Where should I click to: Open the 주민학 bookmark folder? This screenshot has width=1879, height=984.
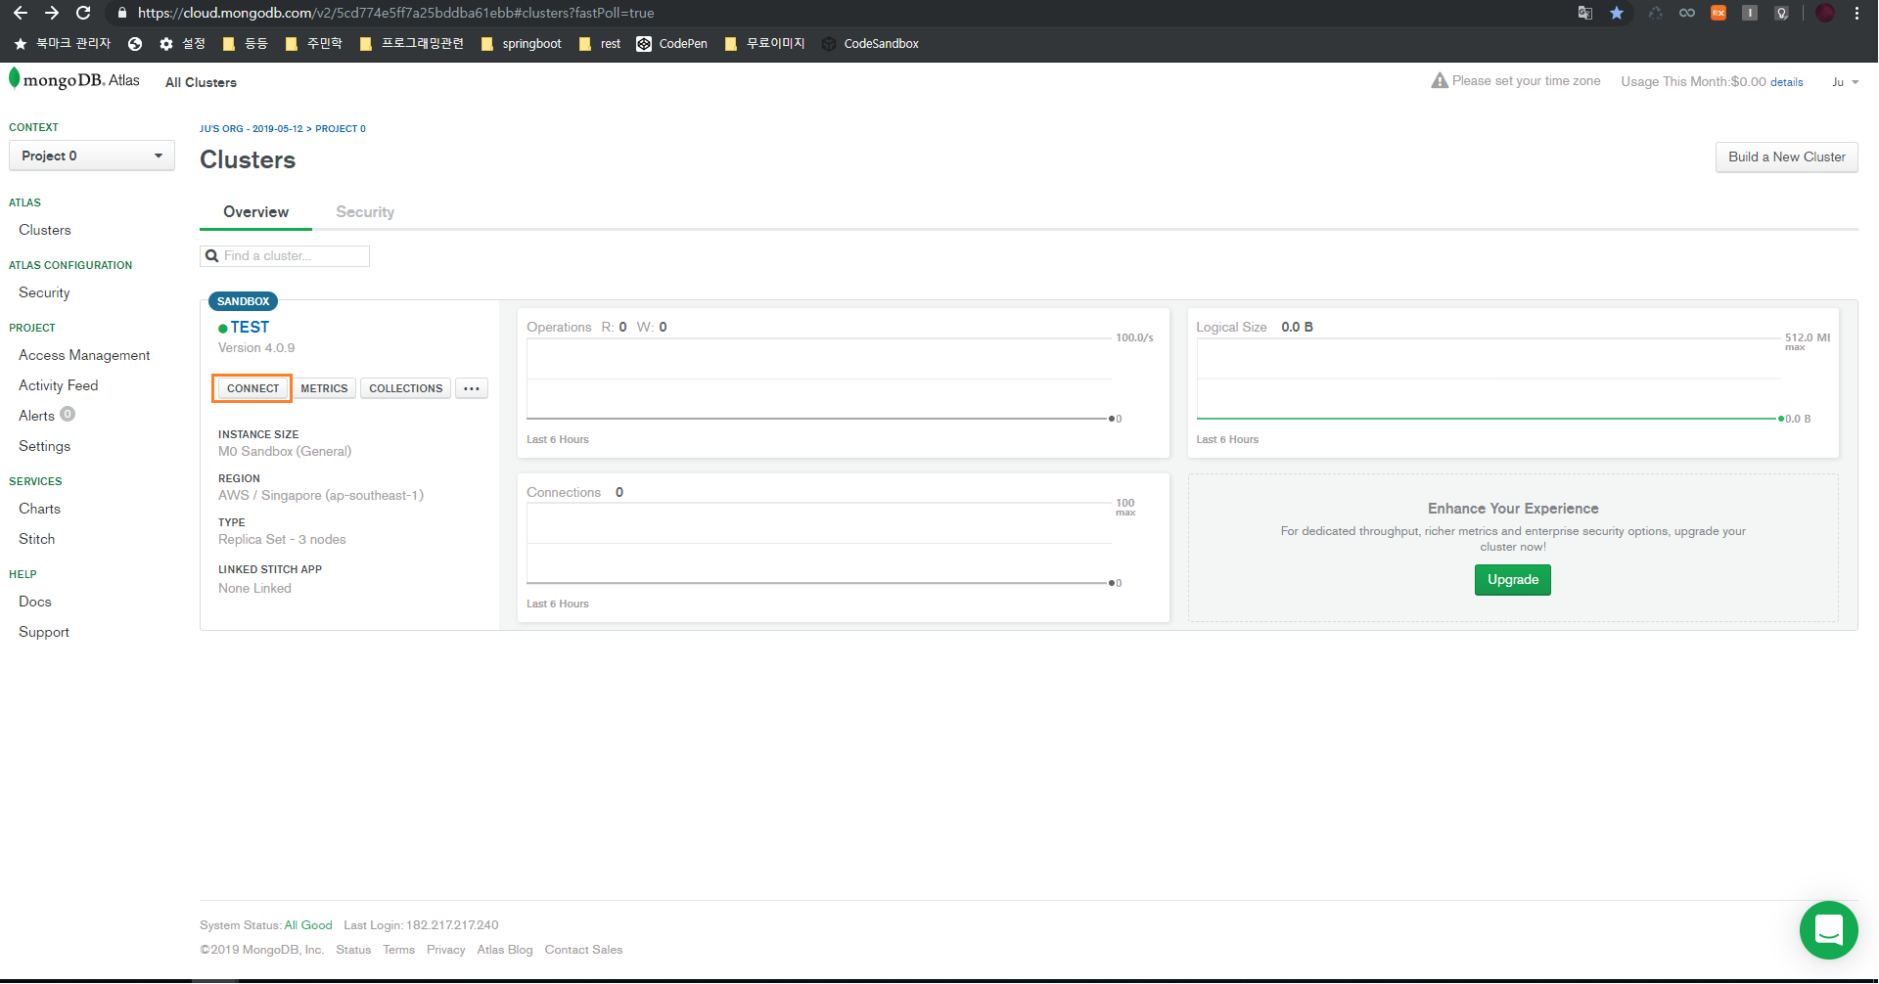coord(314,44)
